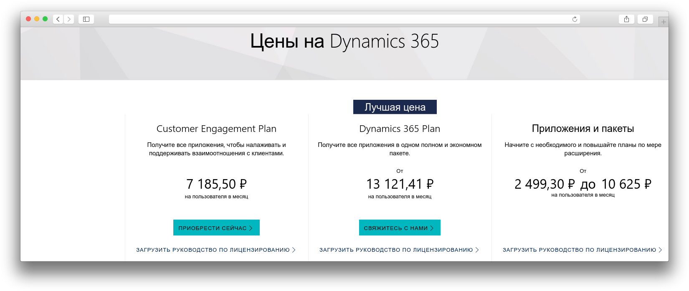Click the price 7 185,50 ₽
Image resolution: width=689 pixels, height=291 pixels.
[216, 184]
